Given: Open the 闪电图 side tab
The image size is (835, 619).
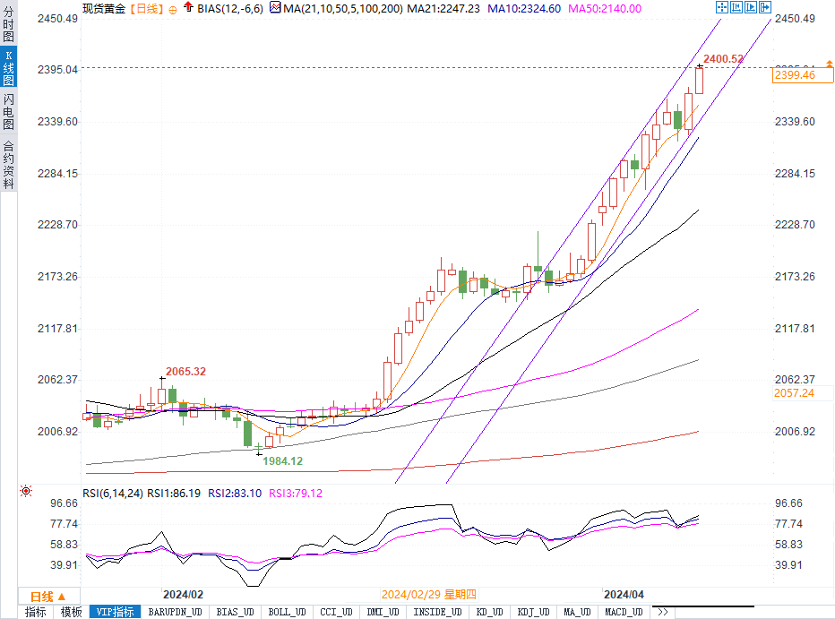Looking at the screenshot, I should click(x=8, y=111).
